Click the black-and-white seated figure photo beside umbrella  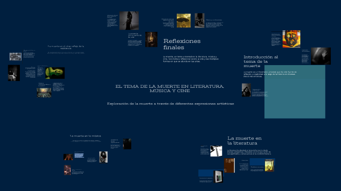pyautogui.click(x=200, y=21)
